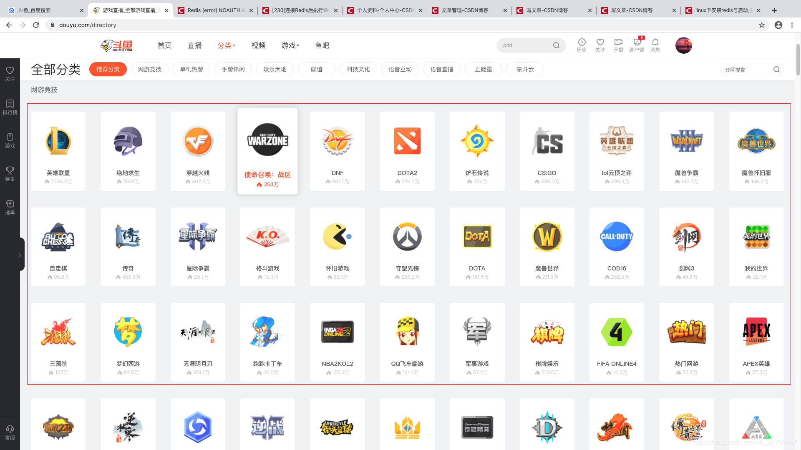Open a new browser tab
The height and width of the screenshot is (450, 801).
click(x=774, y=10)
